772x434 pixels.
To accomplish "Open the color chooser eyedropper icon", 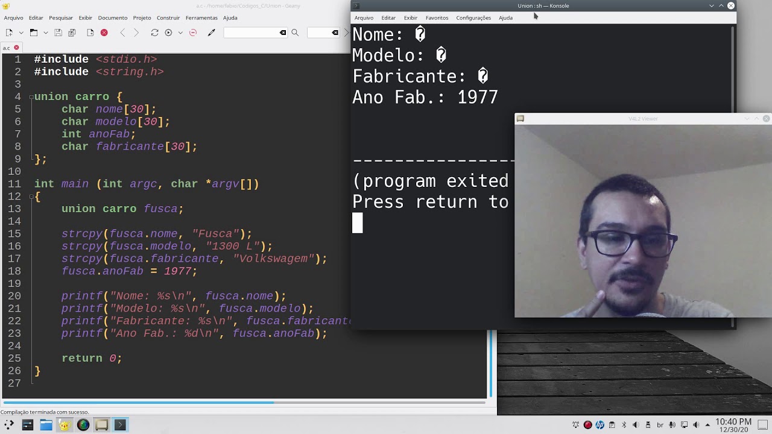I will coord(212,33).
